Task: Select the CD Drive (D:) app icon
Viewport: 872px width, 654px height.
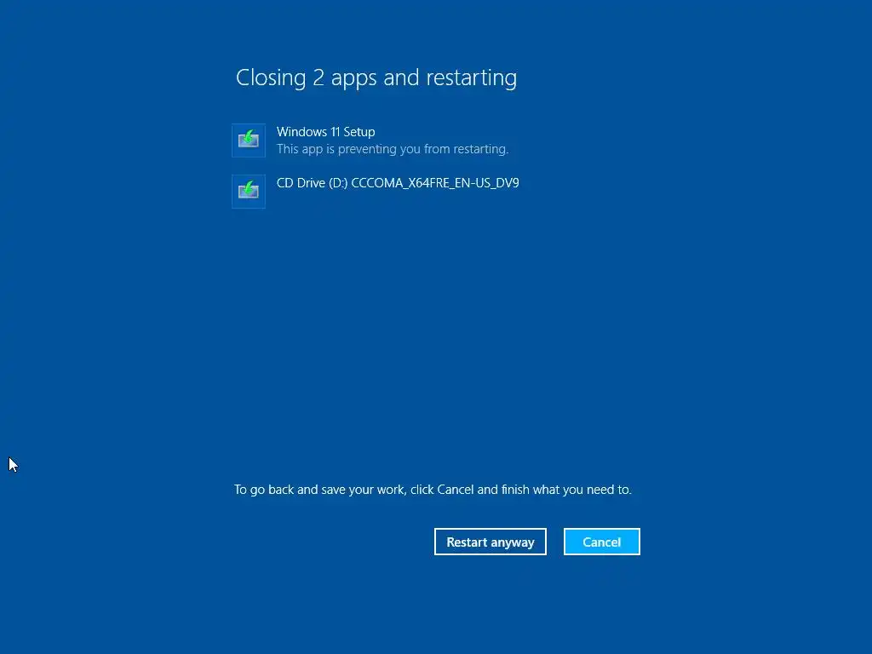Action: pos(249,192)
